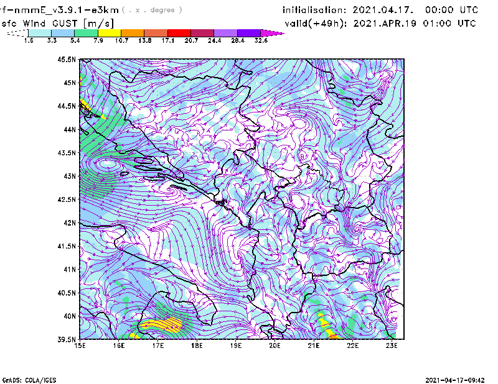Click the light blue 3.3–5.4 legend swatch
This screenshot has height=384, width=498.
(x=63, y=33)
